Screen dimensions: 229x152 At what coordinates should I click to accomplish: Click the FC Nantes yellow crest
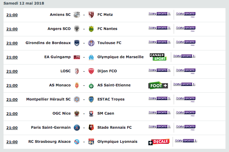pos(91,29)
